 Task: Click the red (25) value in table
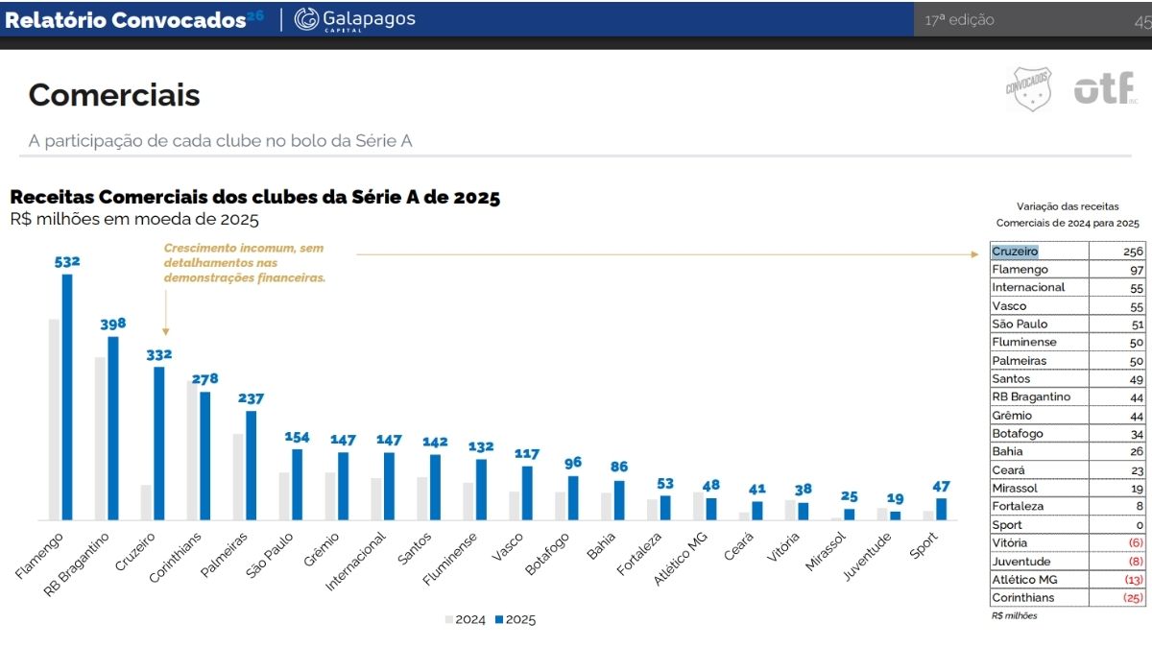pos(1134,598)
